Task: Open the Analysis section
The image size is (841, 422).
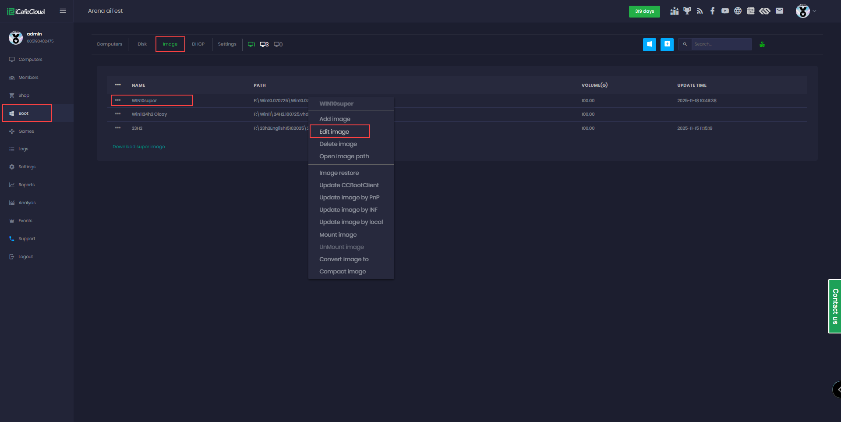Action: tap(27, 202)
